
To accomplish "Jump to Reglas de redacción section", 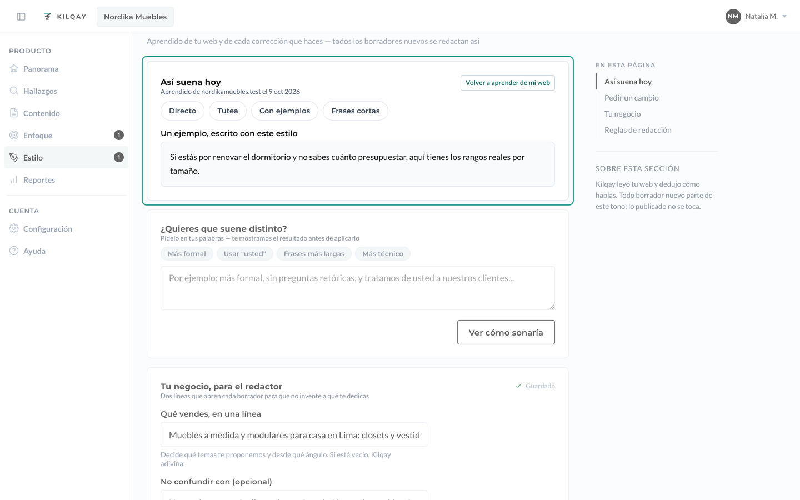I will click(x=638, y=130).
